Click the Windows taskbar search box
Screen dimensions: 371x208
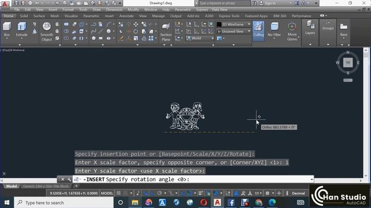[64, 203]
